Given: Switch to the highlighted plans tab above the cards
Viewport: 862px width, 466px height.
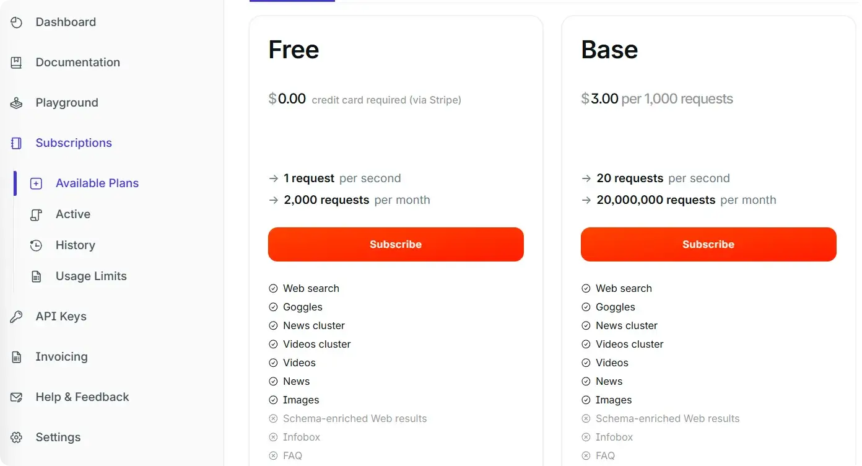Looking at the screenshot, I should tap(292, 2).
